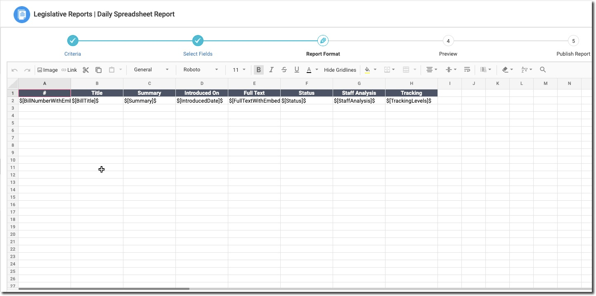This screenshot has width=596, height=296.
Task: Toggle strikethrough formatting
Action: click(284, 70)
